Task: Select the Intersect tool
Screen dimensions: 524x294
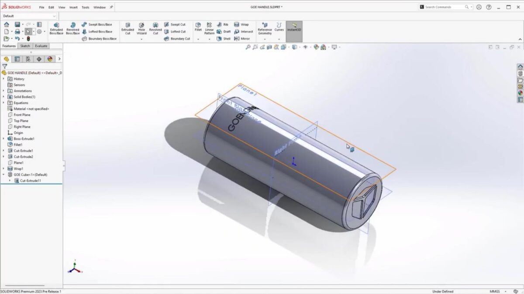Action: [x=243, y=31]
